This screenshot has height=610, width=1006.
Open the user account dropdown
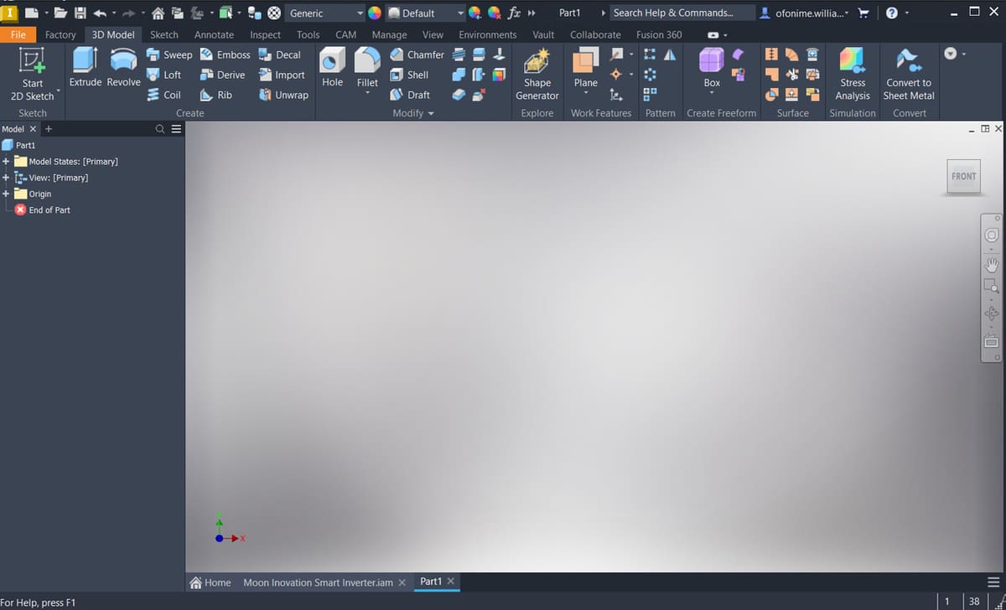pos(806,13)
